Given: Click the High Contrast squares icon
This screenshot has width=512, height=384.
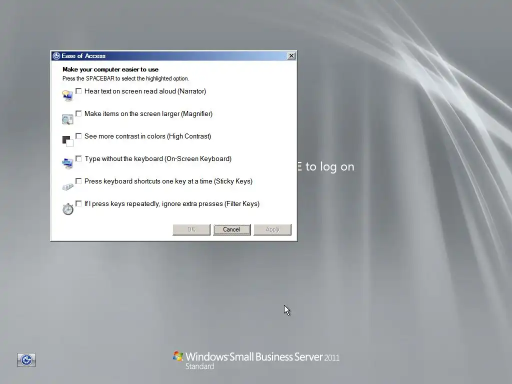Looking at the screenshot, I should 67,141.
